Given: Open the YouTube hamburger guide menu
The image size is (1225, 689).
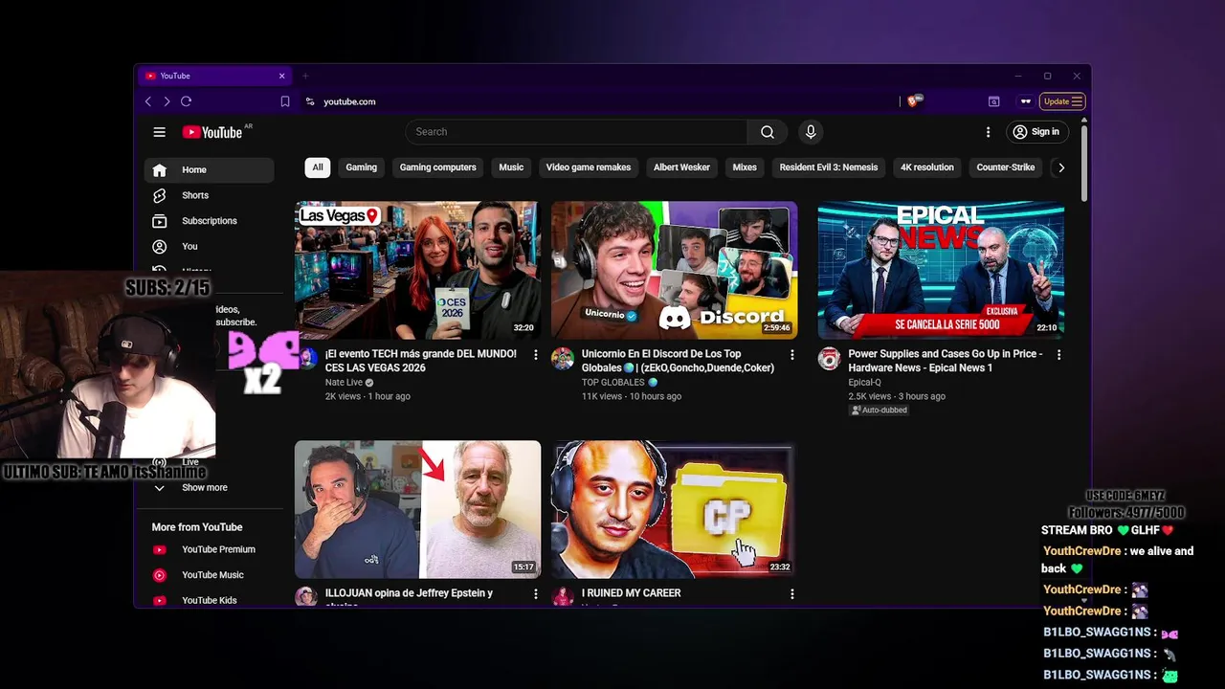Looking at the screenshot, I should tap(160, 132).
